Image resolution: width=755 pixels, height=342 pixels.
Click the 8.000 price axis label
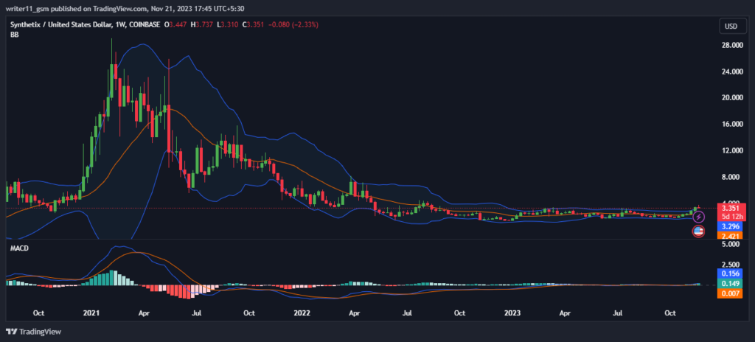point(731,177)
